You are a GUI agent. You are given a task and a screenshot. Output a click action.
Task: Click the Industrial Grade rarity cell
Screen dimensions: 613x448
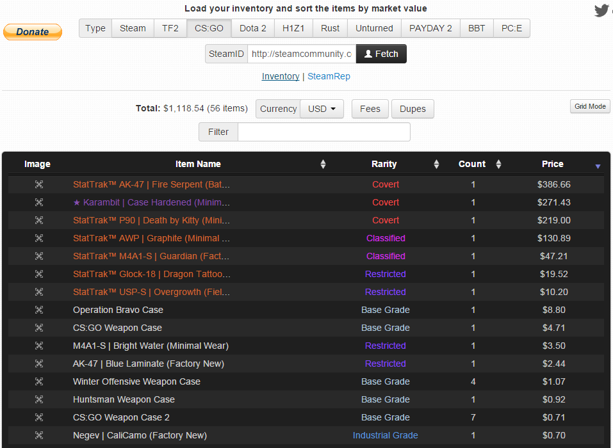386,435
